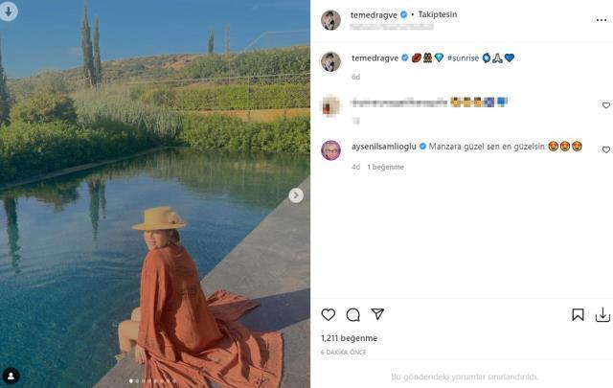Image resolution: width=613 pixels, height=388 pixels.
Task: Like aysenilsamlioglu's comment
Action: (605, 149)
